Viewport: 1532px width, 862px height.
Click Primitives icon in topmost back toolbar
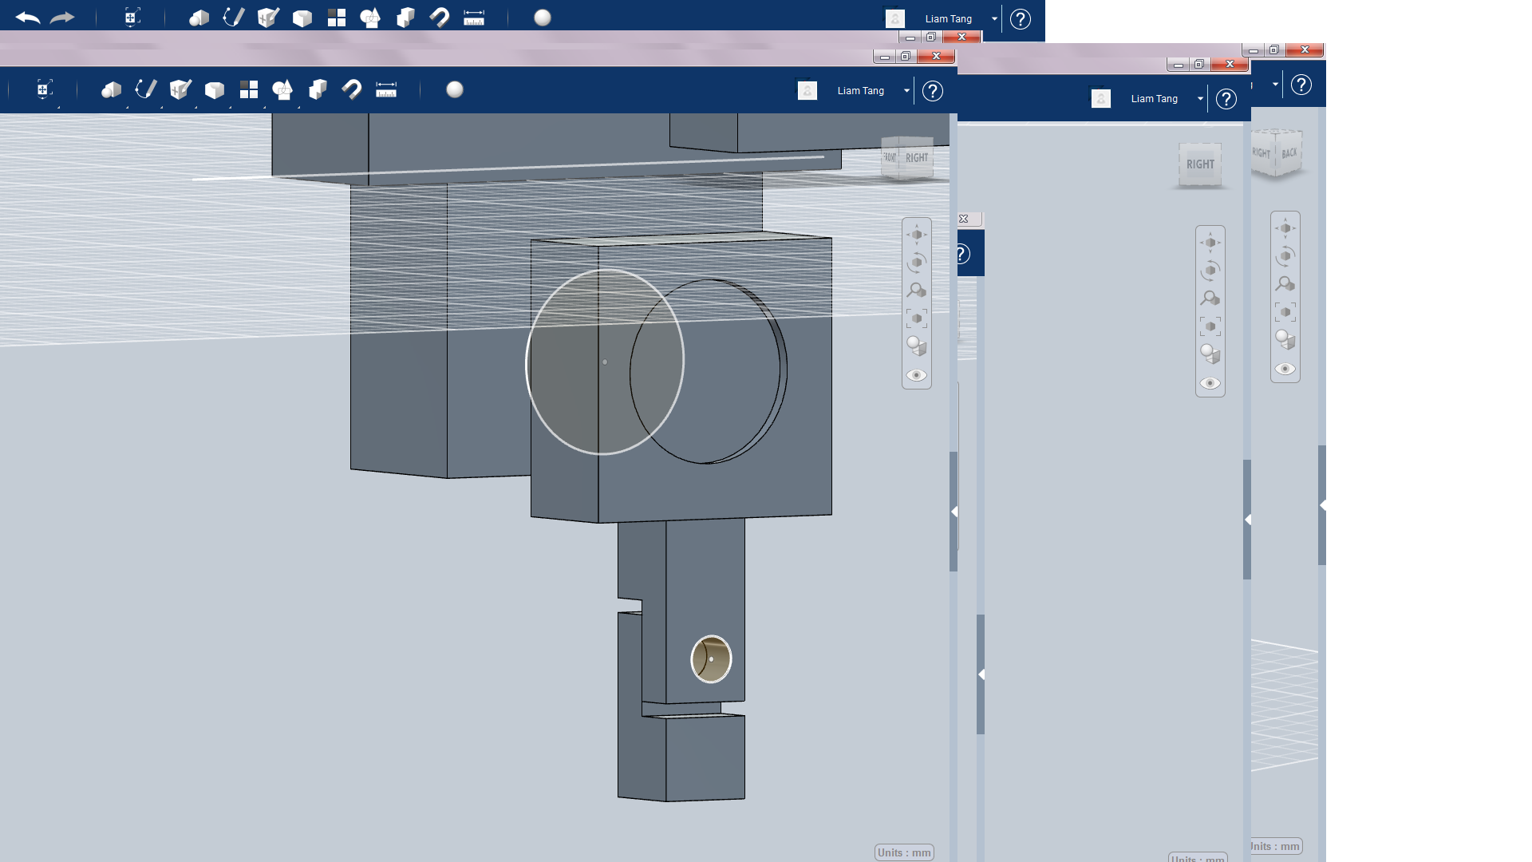coord(199,18)
